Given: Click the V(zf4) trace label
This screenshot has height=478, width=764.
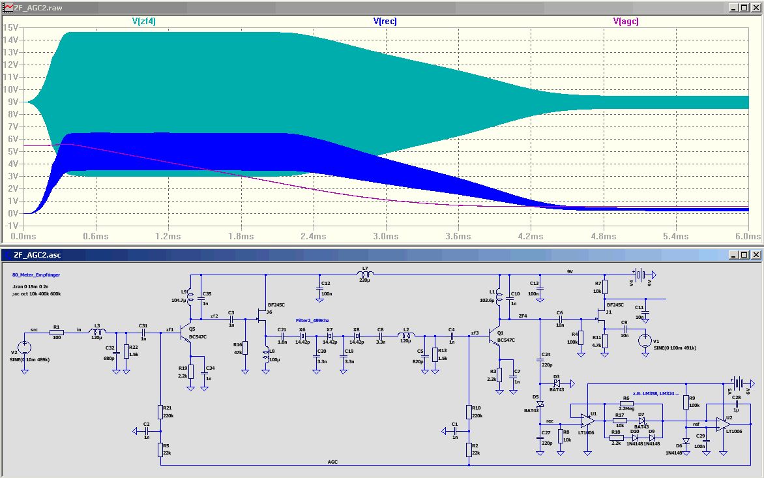Looking at the screenshot, I should tap(143, 21).
